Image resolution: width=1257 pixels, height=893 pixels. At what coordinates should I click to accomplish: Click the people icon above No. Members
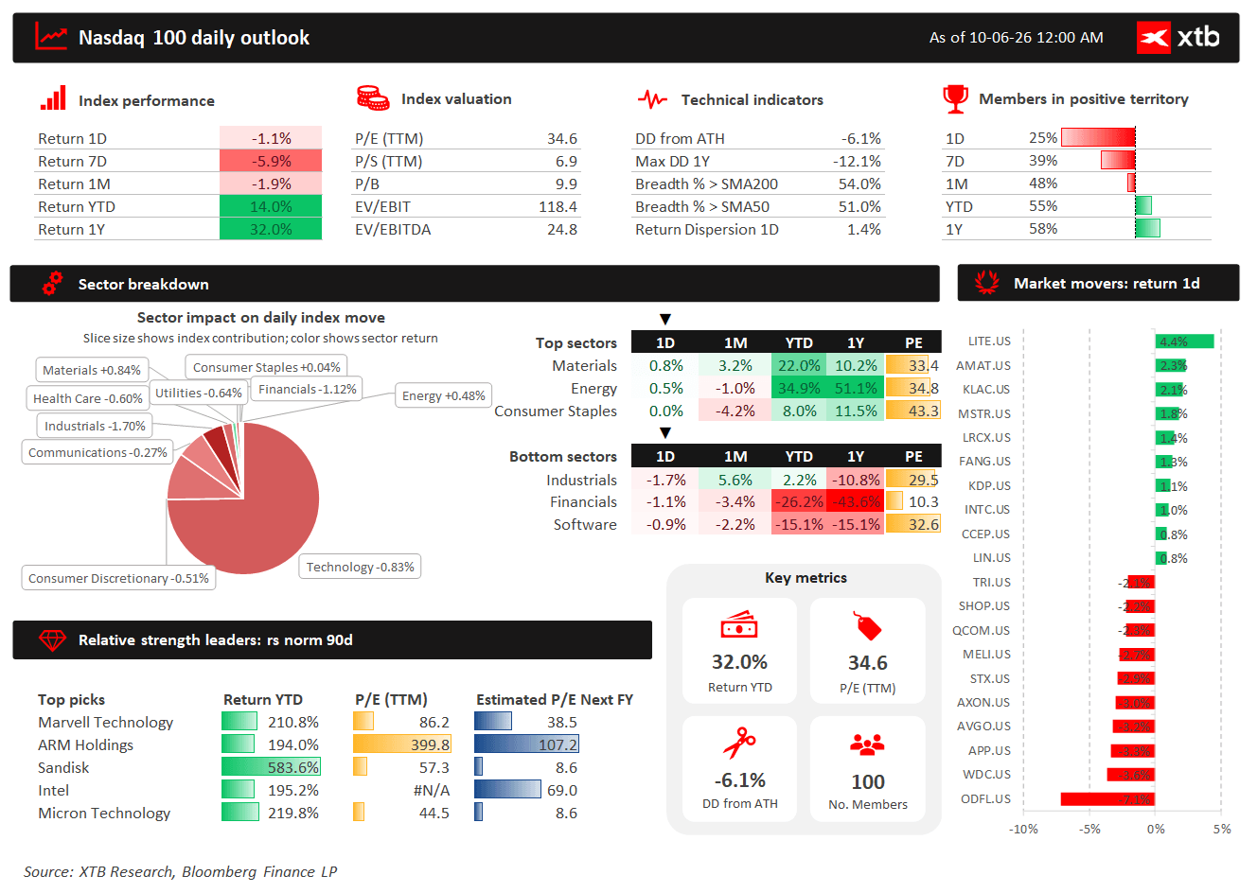[867, 744]
